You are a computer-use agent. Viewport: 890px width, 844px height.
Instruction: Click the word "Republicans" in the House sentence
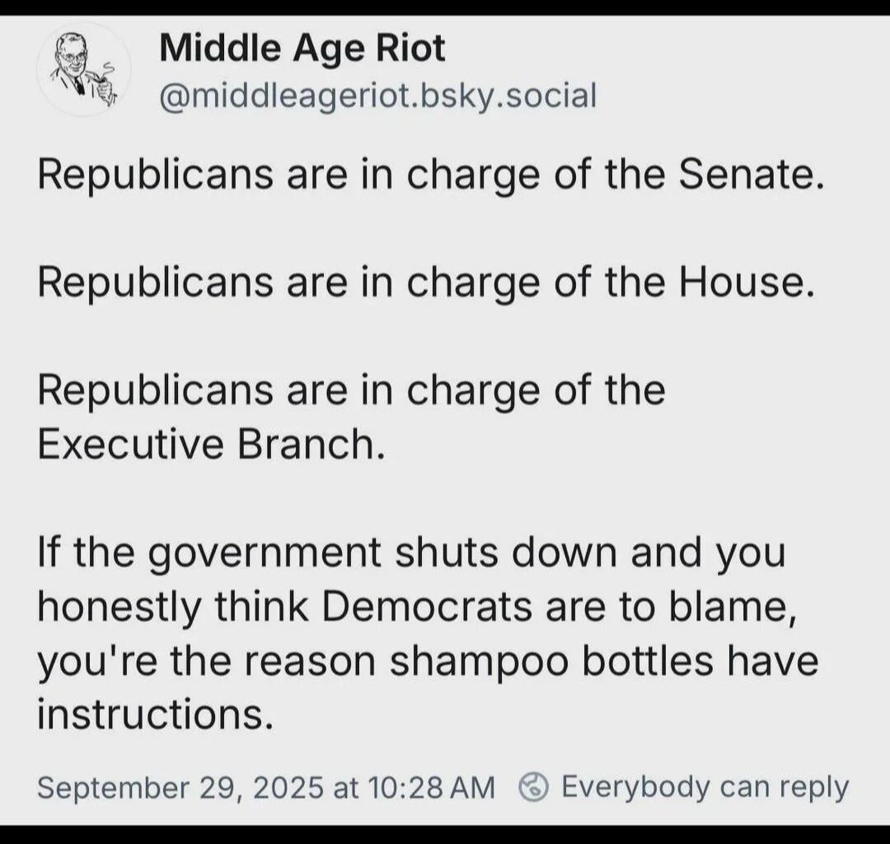pyautogui.click(x=155, y=283)
